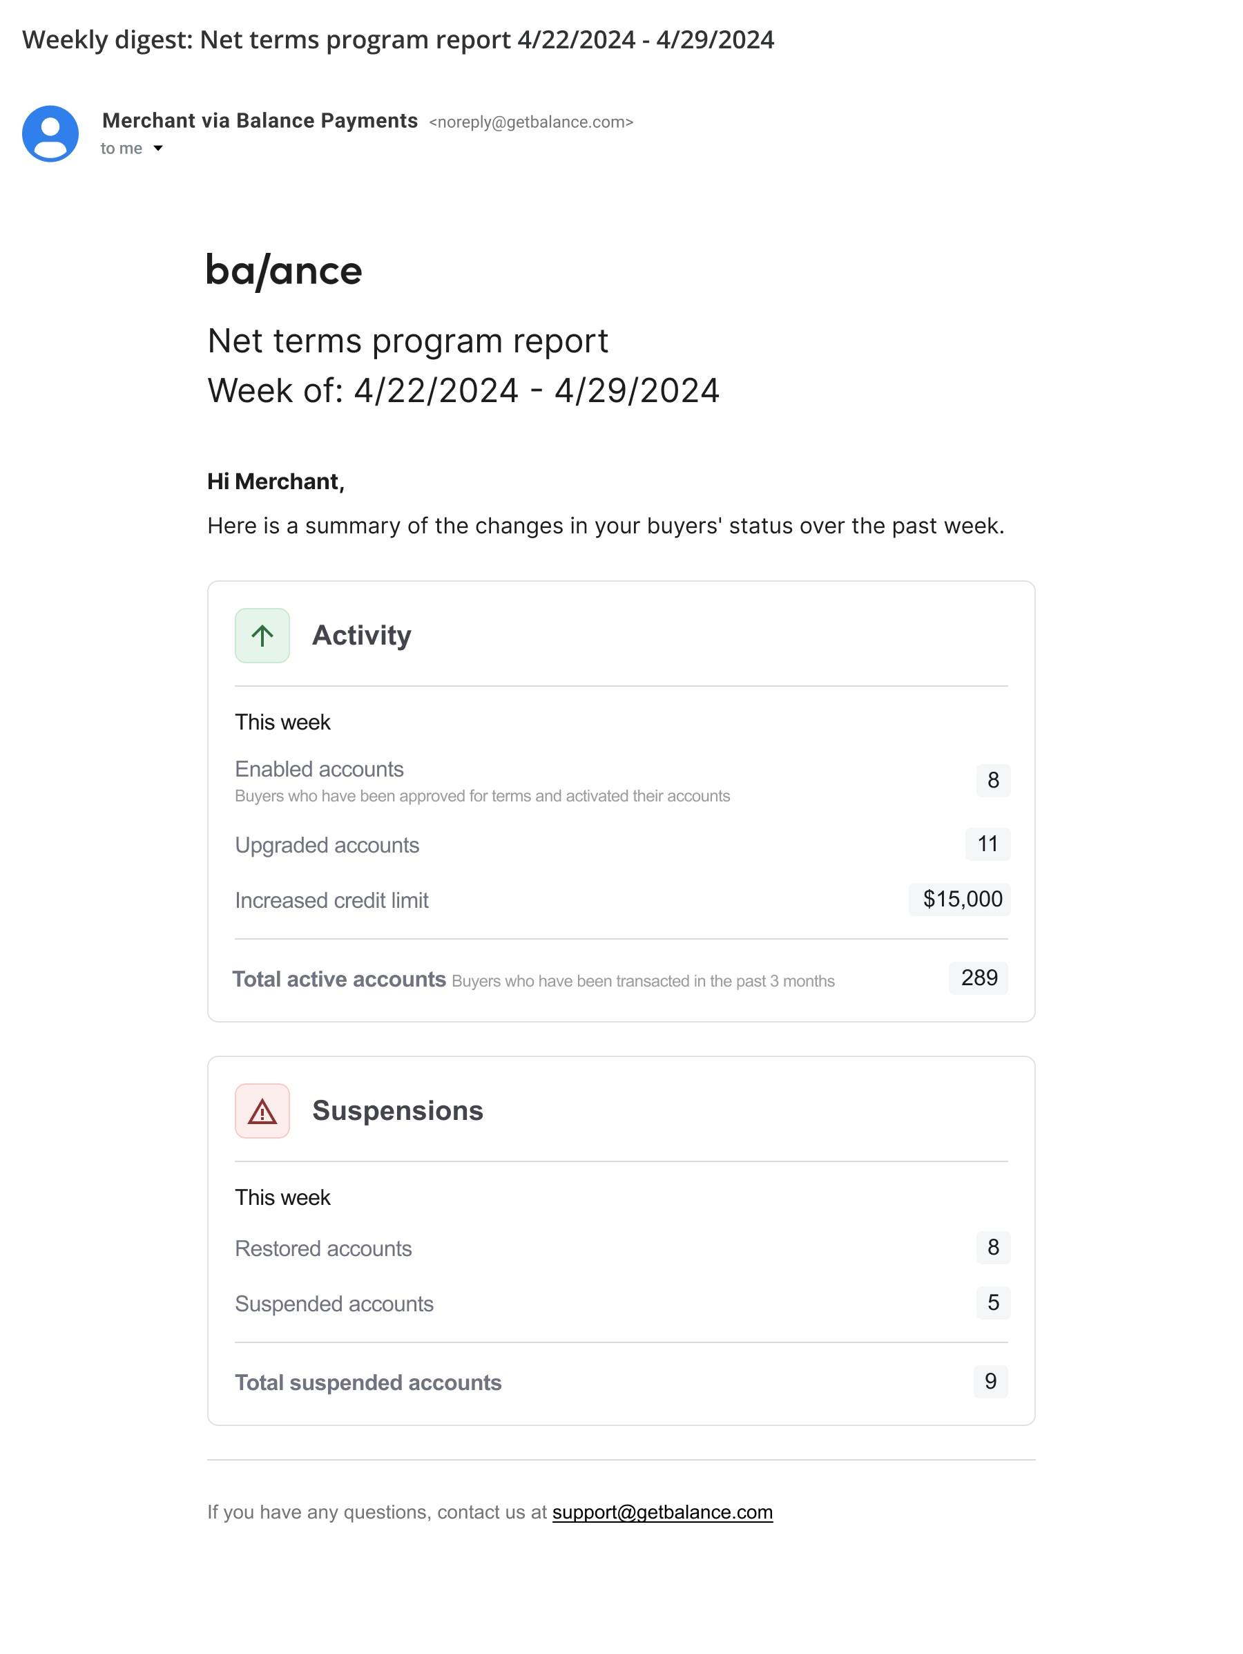Expand the 'to me' recipient details arrow
1243x1654 pixels.
(158, 149)
